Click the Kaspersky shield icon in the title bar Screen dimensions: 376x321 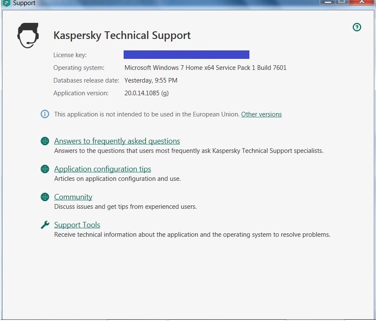click(x=6, y=3)
